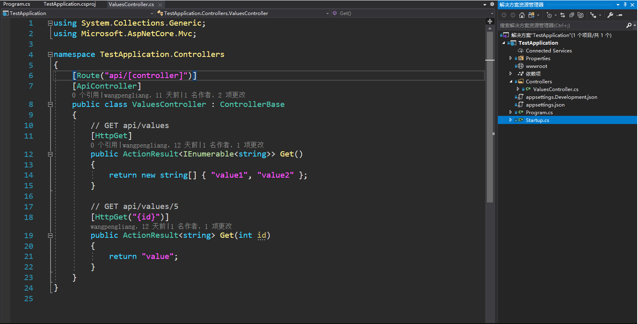Collapse the ValuesController class block
Image resolution: width=638 pixels, height=324 pixels.
point(50,104)
